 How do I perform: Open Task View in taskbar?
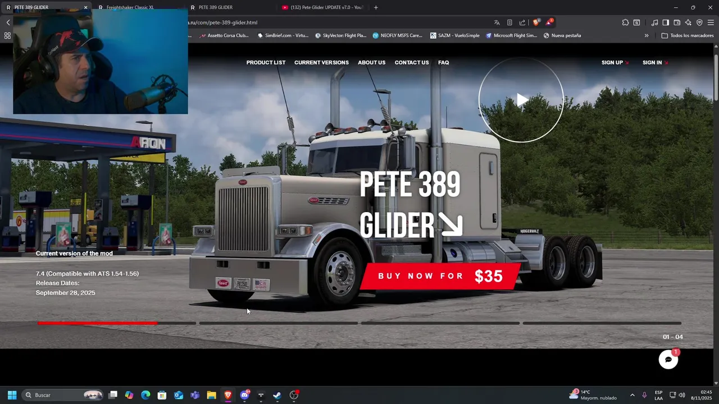(113, 395)
